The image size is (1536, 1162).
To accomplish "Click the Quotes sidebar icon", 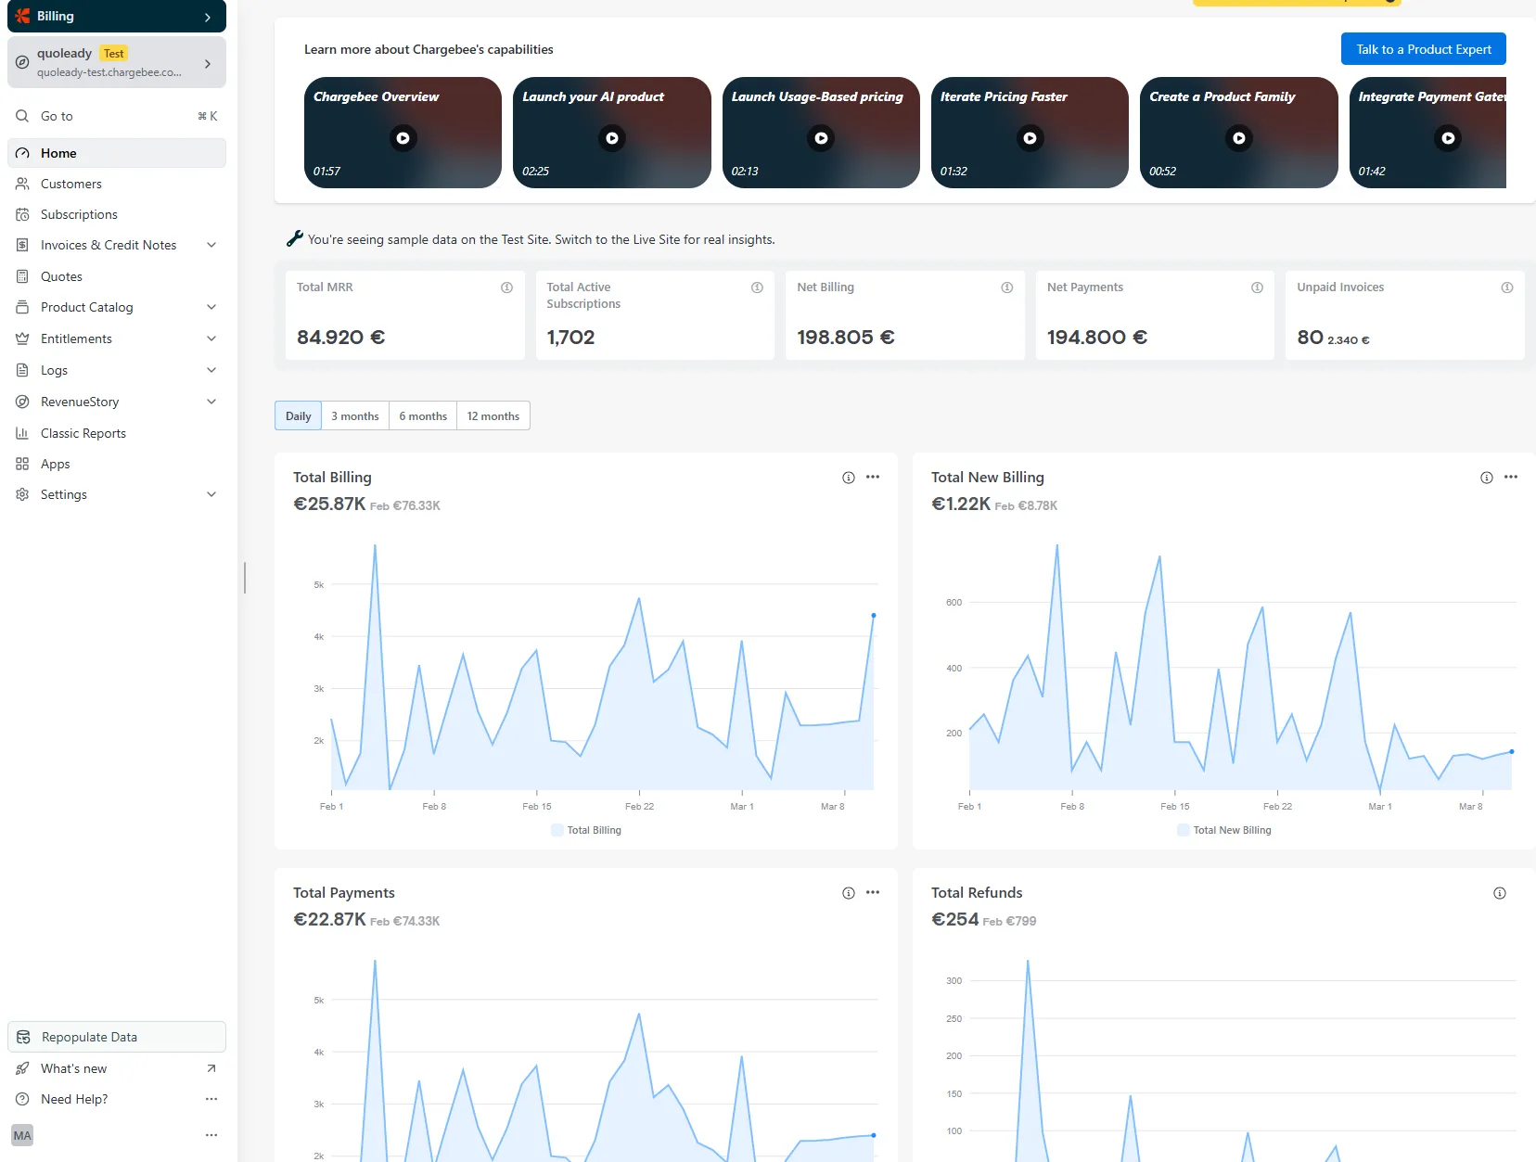I will coord(22,276).
